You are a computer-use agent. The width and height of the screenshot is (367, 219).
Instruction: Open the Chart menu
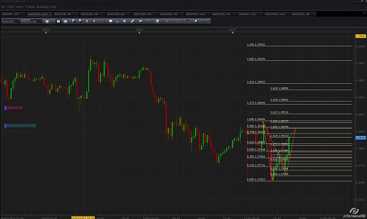coord(11,7)
